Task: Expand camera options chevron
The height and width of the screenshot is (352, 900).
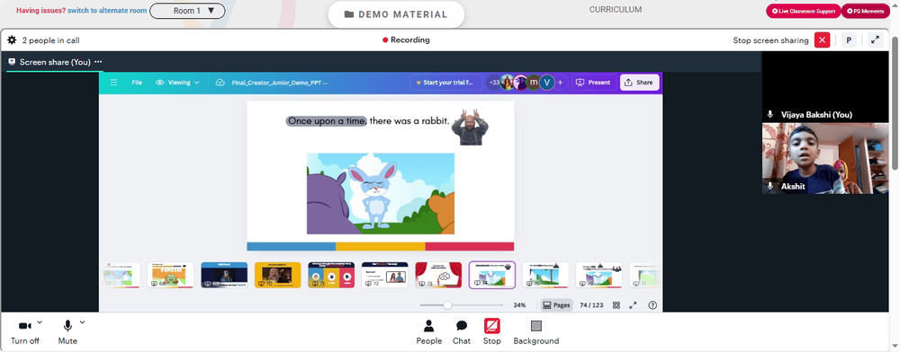Action: click(x=40, y=322)
